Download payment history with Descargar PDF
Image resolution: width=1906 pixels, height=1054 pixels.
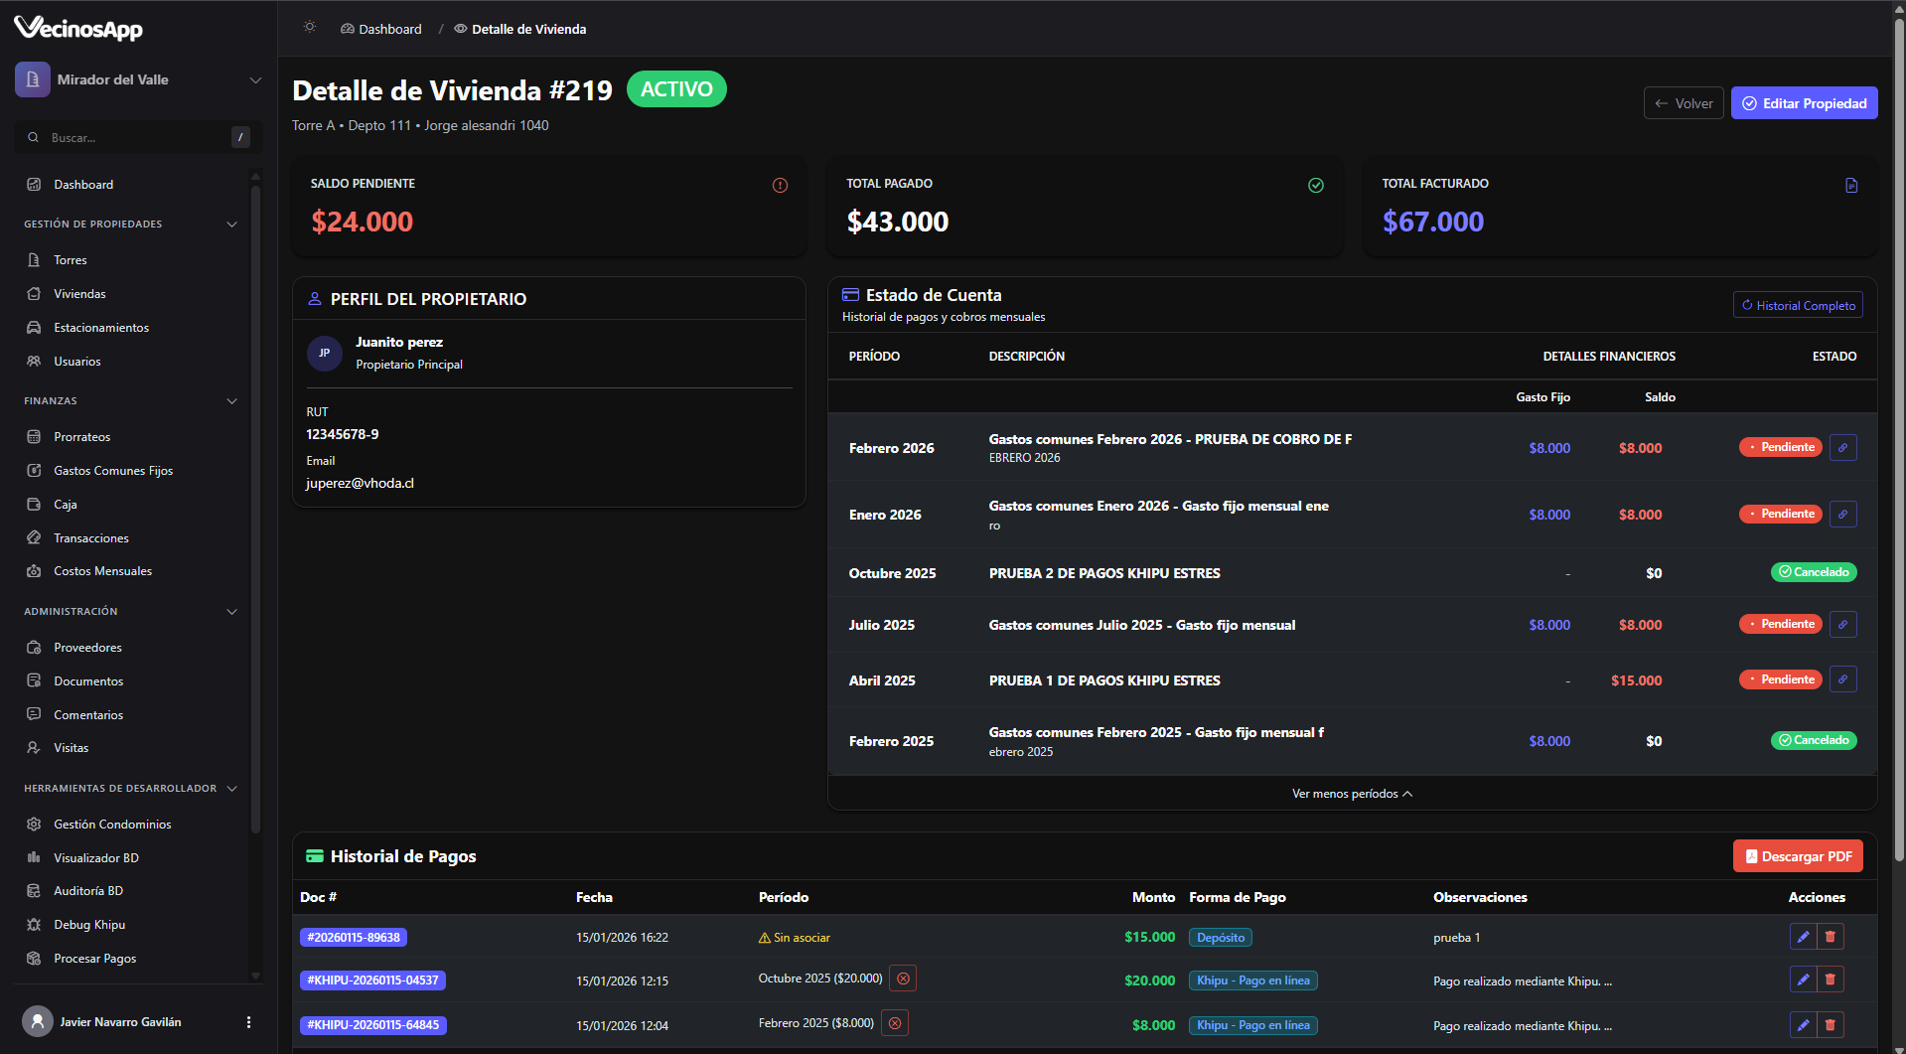1797,856
